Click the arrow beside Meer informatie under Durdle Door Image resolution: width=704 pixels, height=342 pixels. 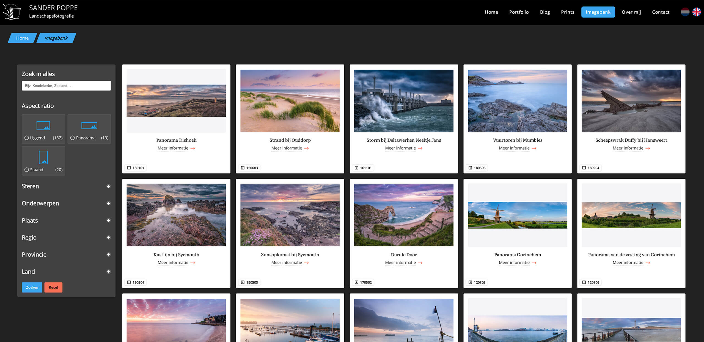(420, 263)
